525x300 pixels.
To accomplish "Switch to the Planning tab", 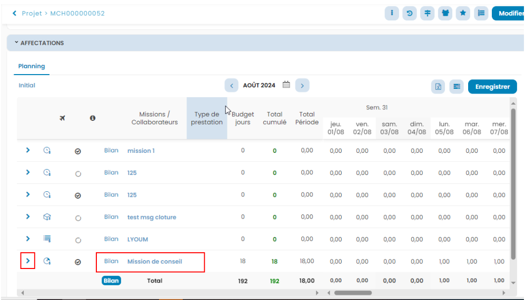I will pos(32,66).
